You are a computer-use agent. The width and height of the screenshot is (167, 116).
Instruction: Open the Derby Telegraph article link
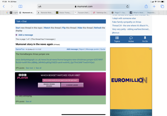(x=59, y=61)
